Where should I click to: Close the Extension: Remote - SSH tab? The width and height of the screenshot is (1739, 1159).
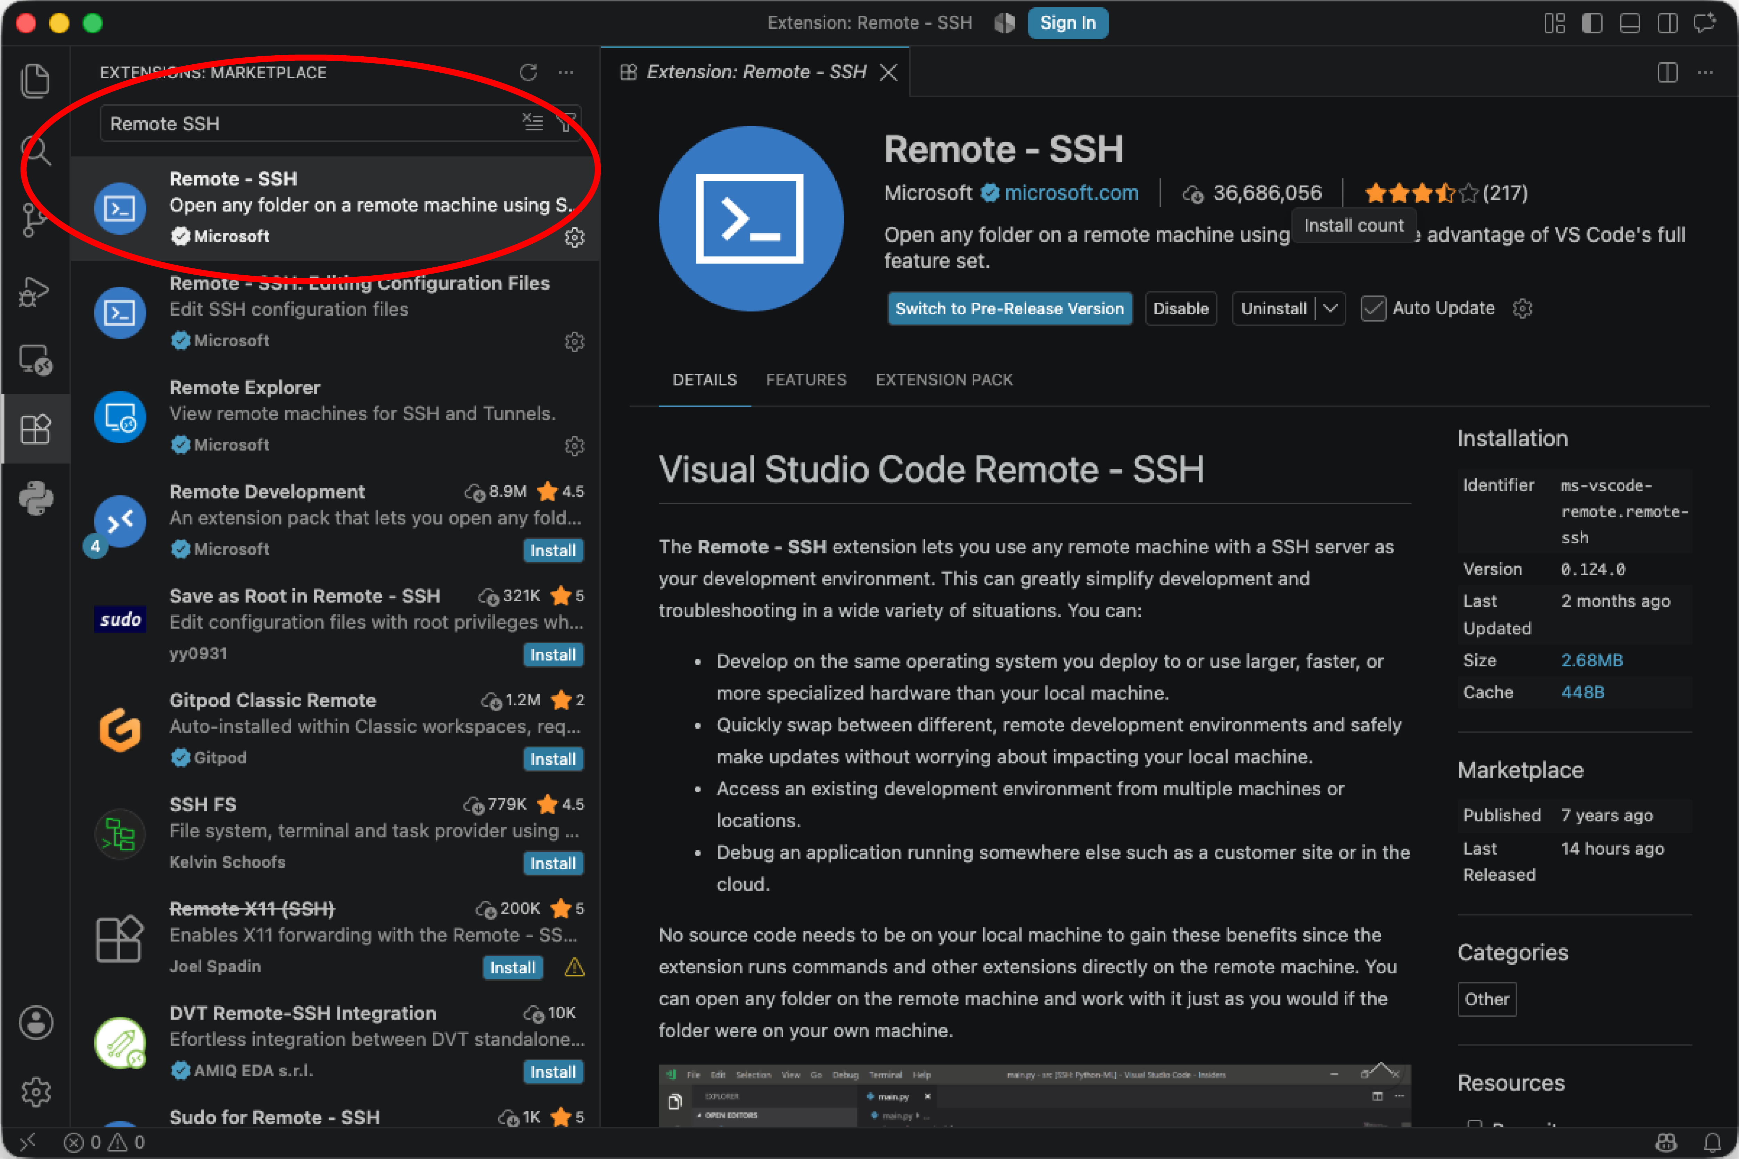pyautogui.click(x=889, y=72)
